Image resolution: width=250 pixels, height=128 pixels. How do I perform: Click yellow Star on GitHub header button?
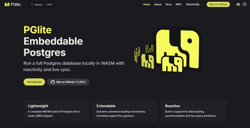(218, 5)
